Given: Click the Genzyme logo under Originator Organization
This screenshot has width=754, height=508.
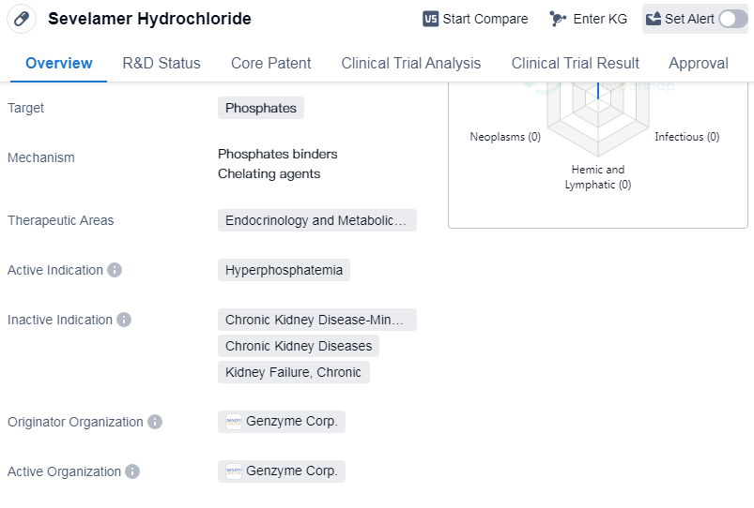Looking at the screenshot, I should 234,422.
